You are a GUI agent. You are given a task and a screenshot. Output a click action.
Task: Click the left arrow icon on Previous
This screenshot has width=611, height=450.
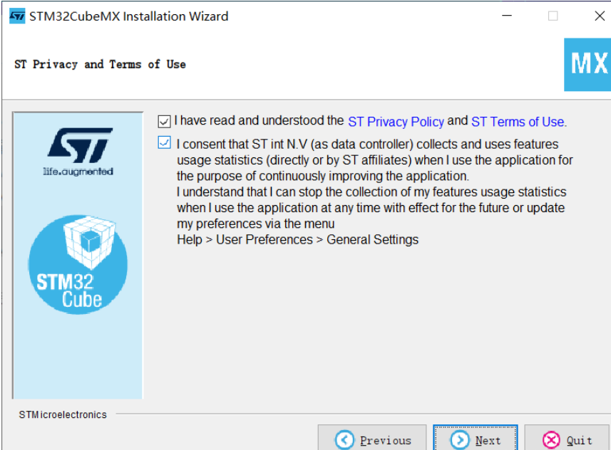[344, 440]
